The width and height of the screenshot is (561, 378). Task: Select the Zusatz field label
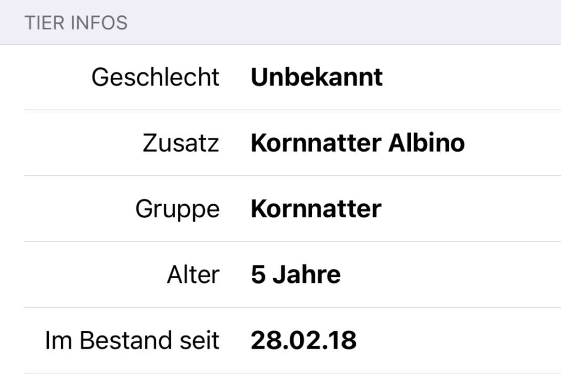181,143
